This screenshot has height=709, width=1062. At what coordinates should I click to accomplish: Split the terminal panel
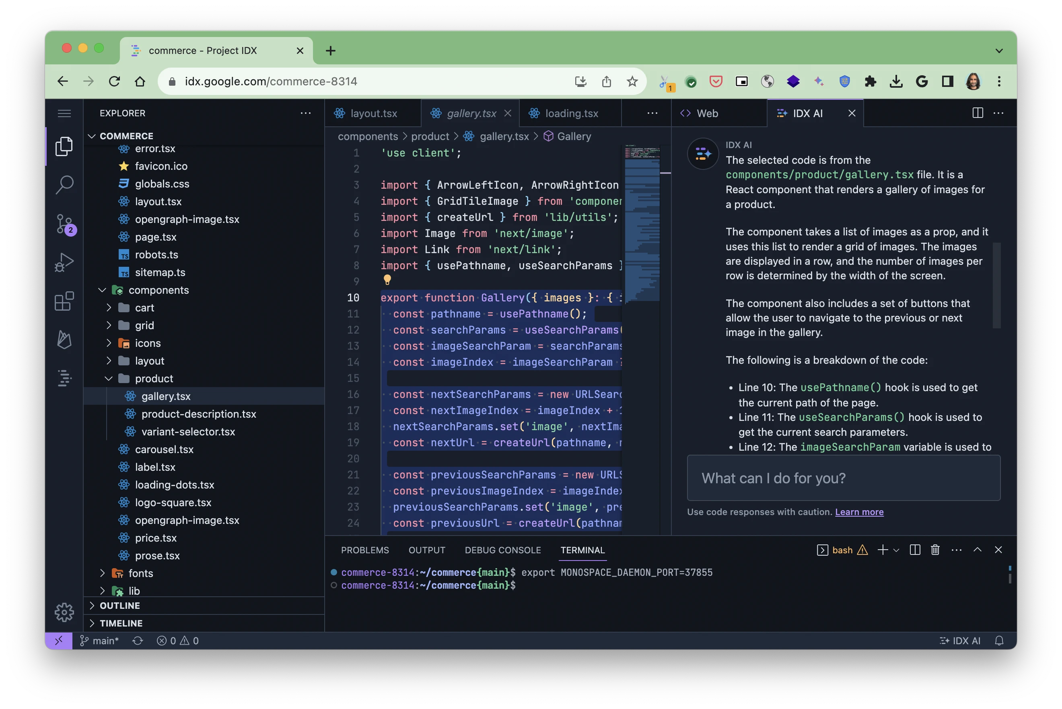tap(915, 550)
